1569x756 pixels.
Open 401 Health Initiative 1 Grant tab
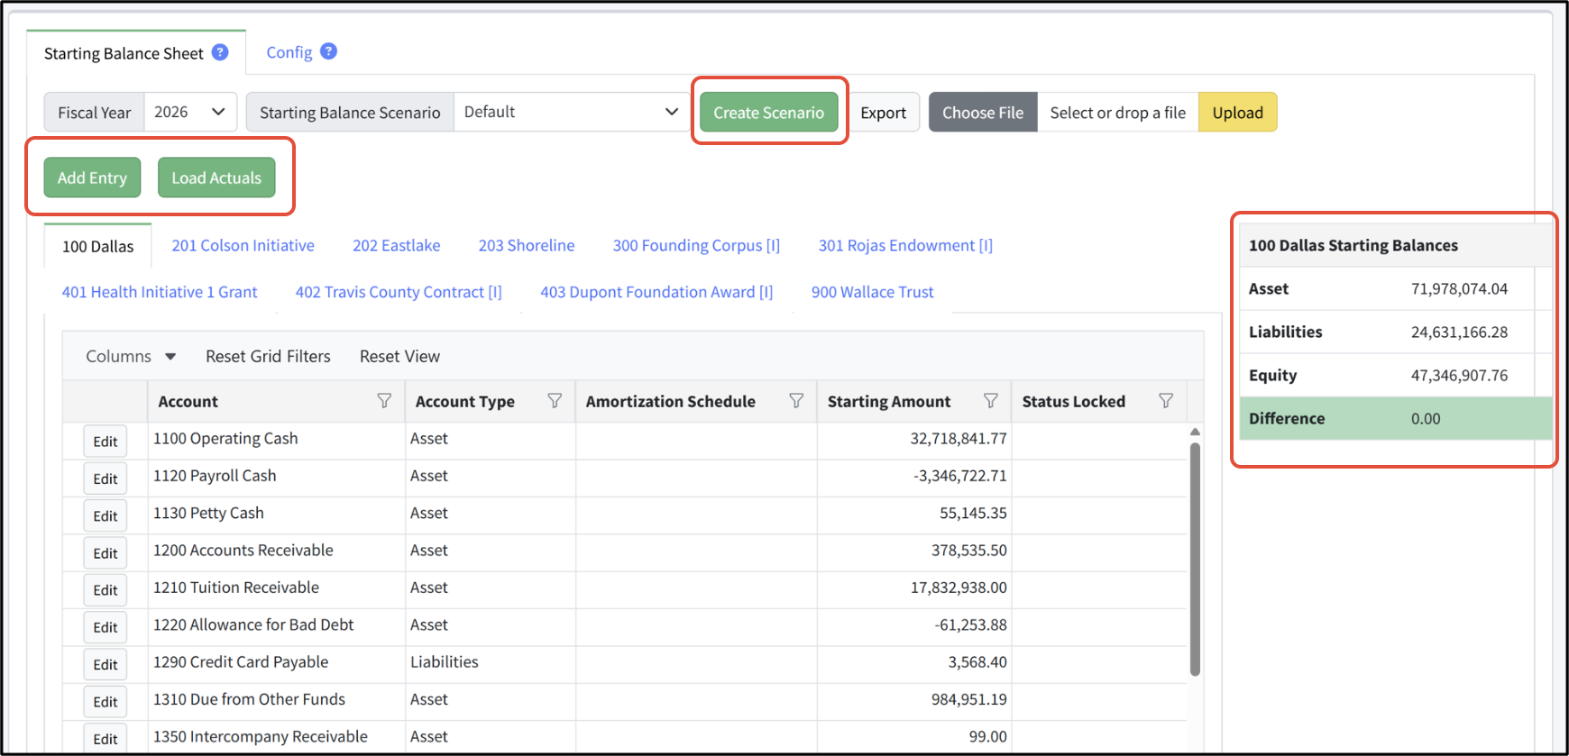tap(160, 292)
